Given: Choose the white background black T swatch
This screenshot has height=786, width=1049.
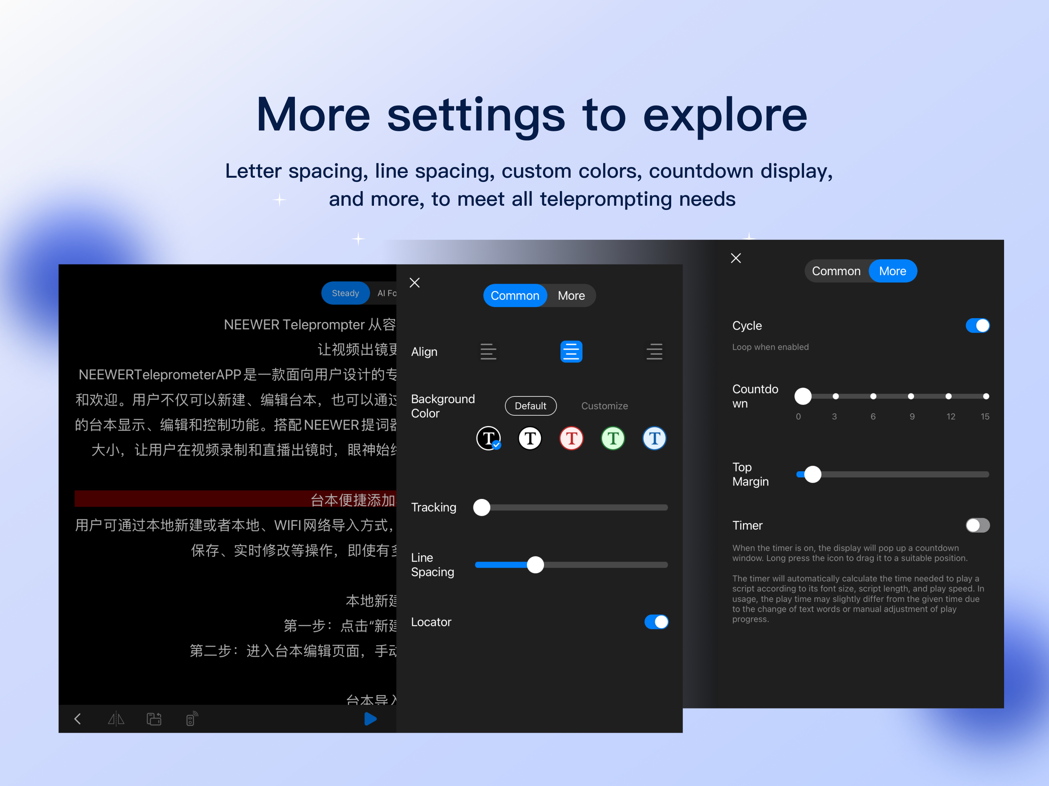Looking at the screenshot, I should pos(530,438).
